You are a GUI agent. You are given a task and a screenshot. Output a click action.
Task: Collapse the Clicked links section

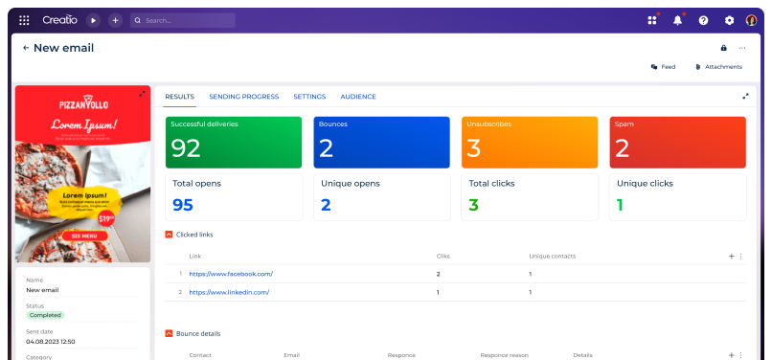point(169,235)
